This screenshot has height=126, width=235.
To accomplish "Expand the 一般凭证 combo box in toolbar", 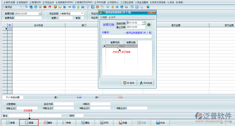I will 21,7.
